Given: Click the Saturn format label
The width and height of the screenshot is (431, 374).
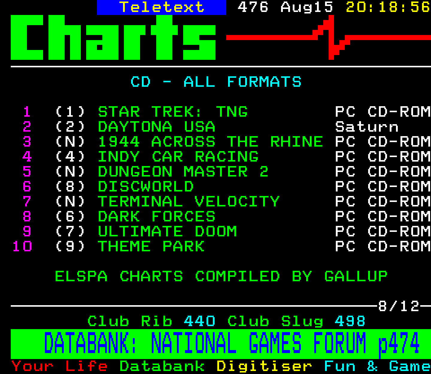Looking at the screenshot, I should click(x=367, y=127).
